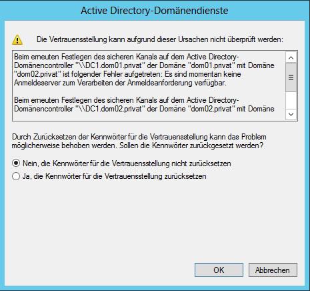Click the first error paragraph mentioning \\DC1.dom01.privat

(144, 70)
